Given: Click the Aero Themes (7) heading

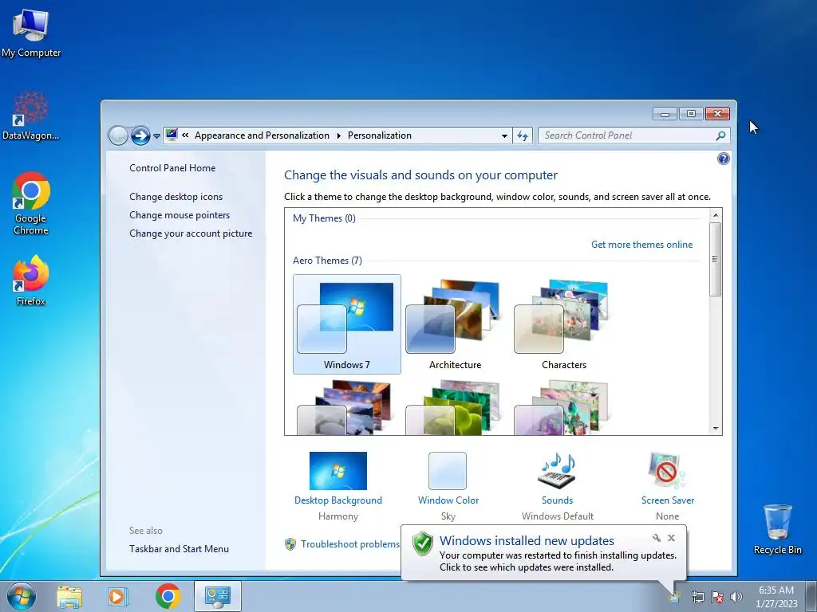Looking at the screenshot, I should pyautogui.click(x=327, y=261).
